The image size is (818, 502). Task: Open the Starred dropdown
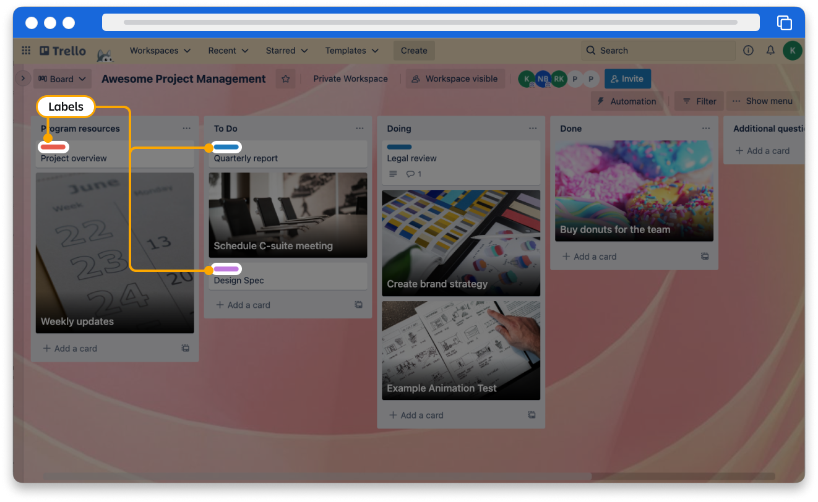[287, 51]
